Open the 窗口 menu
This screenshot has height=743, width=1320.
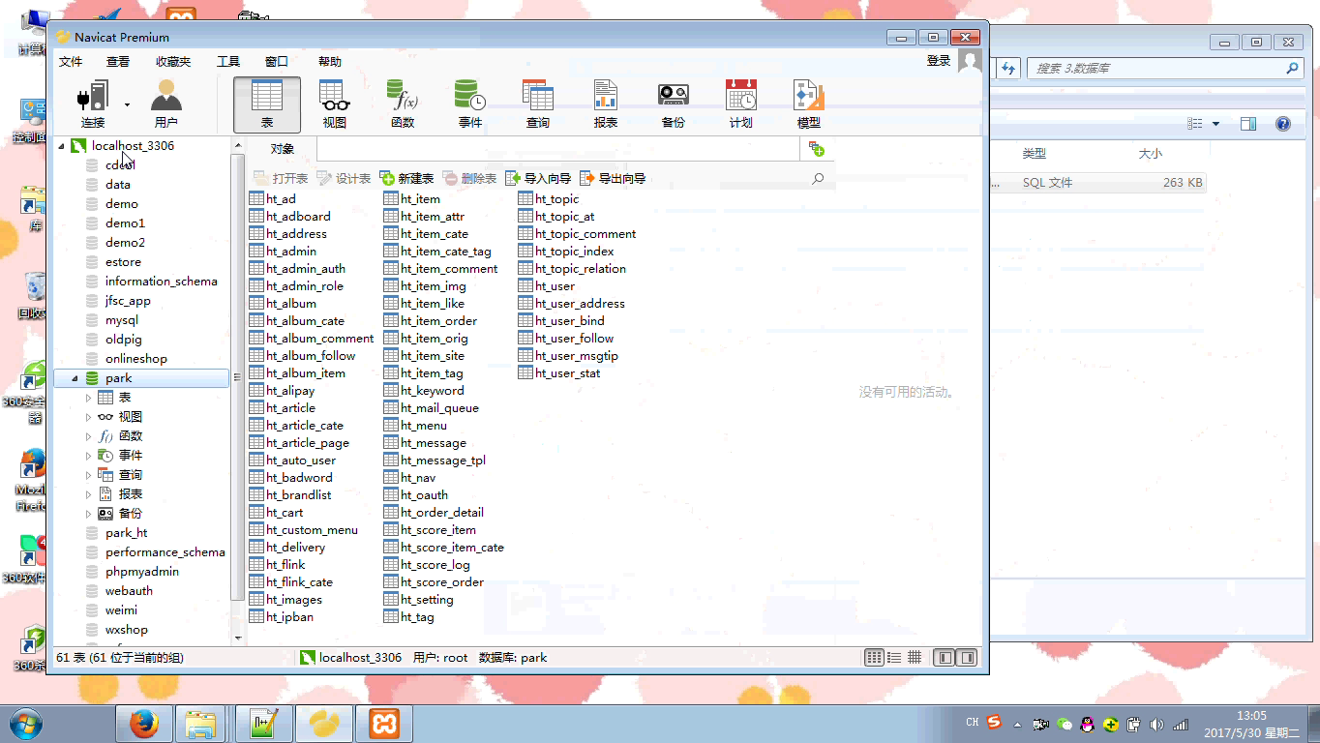pos(277,62)
